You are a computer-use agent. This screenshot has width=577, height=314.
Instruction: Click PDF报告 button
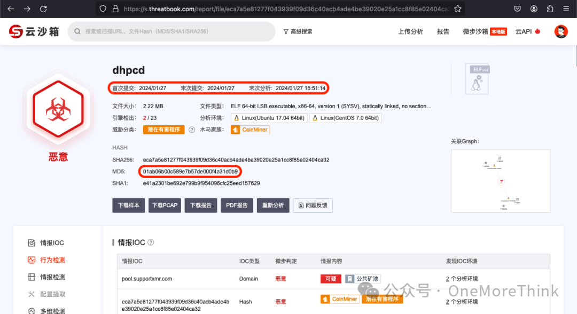(x=237, y=205)
